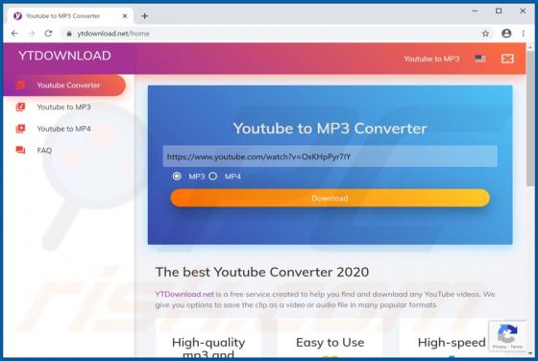Image resolution: width=538 pixels, height=361 pixels.
Task: Switch to the Youtube to MP3 Converter tab
Action: pos(69,15)
